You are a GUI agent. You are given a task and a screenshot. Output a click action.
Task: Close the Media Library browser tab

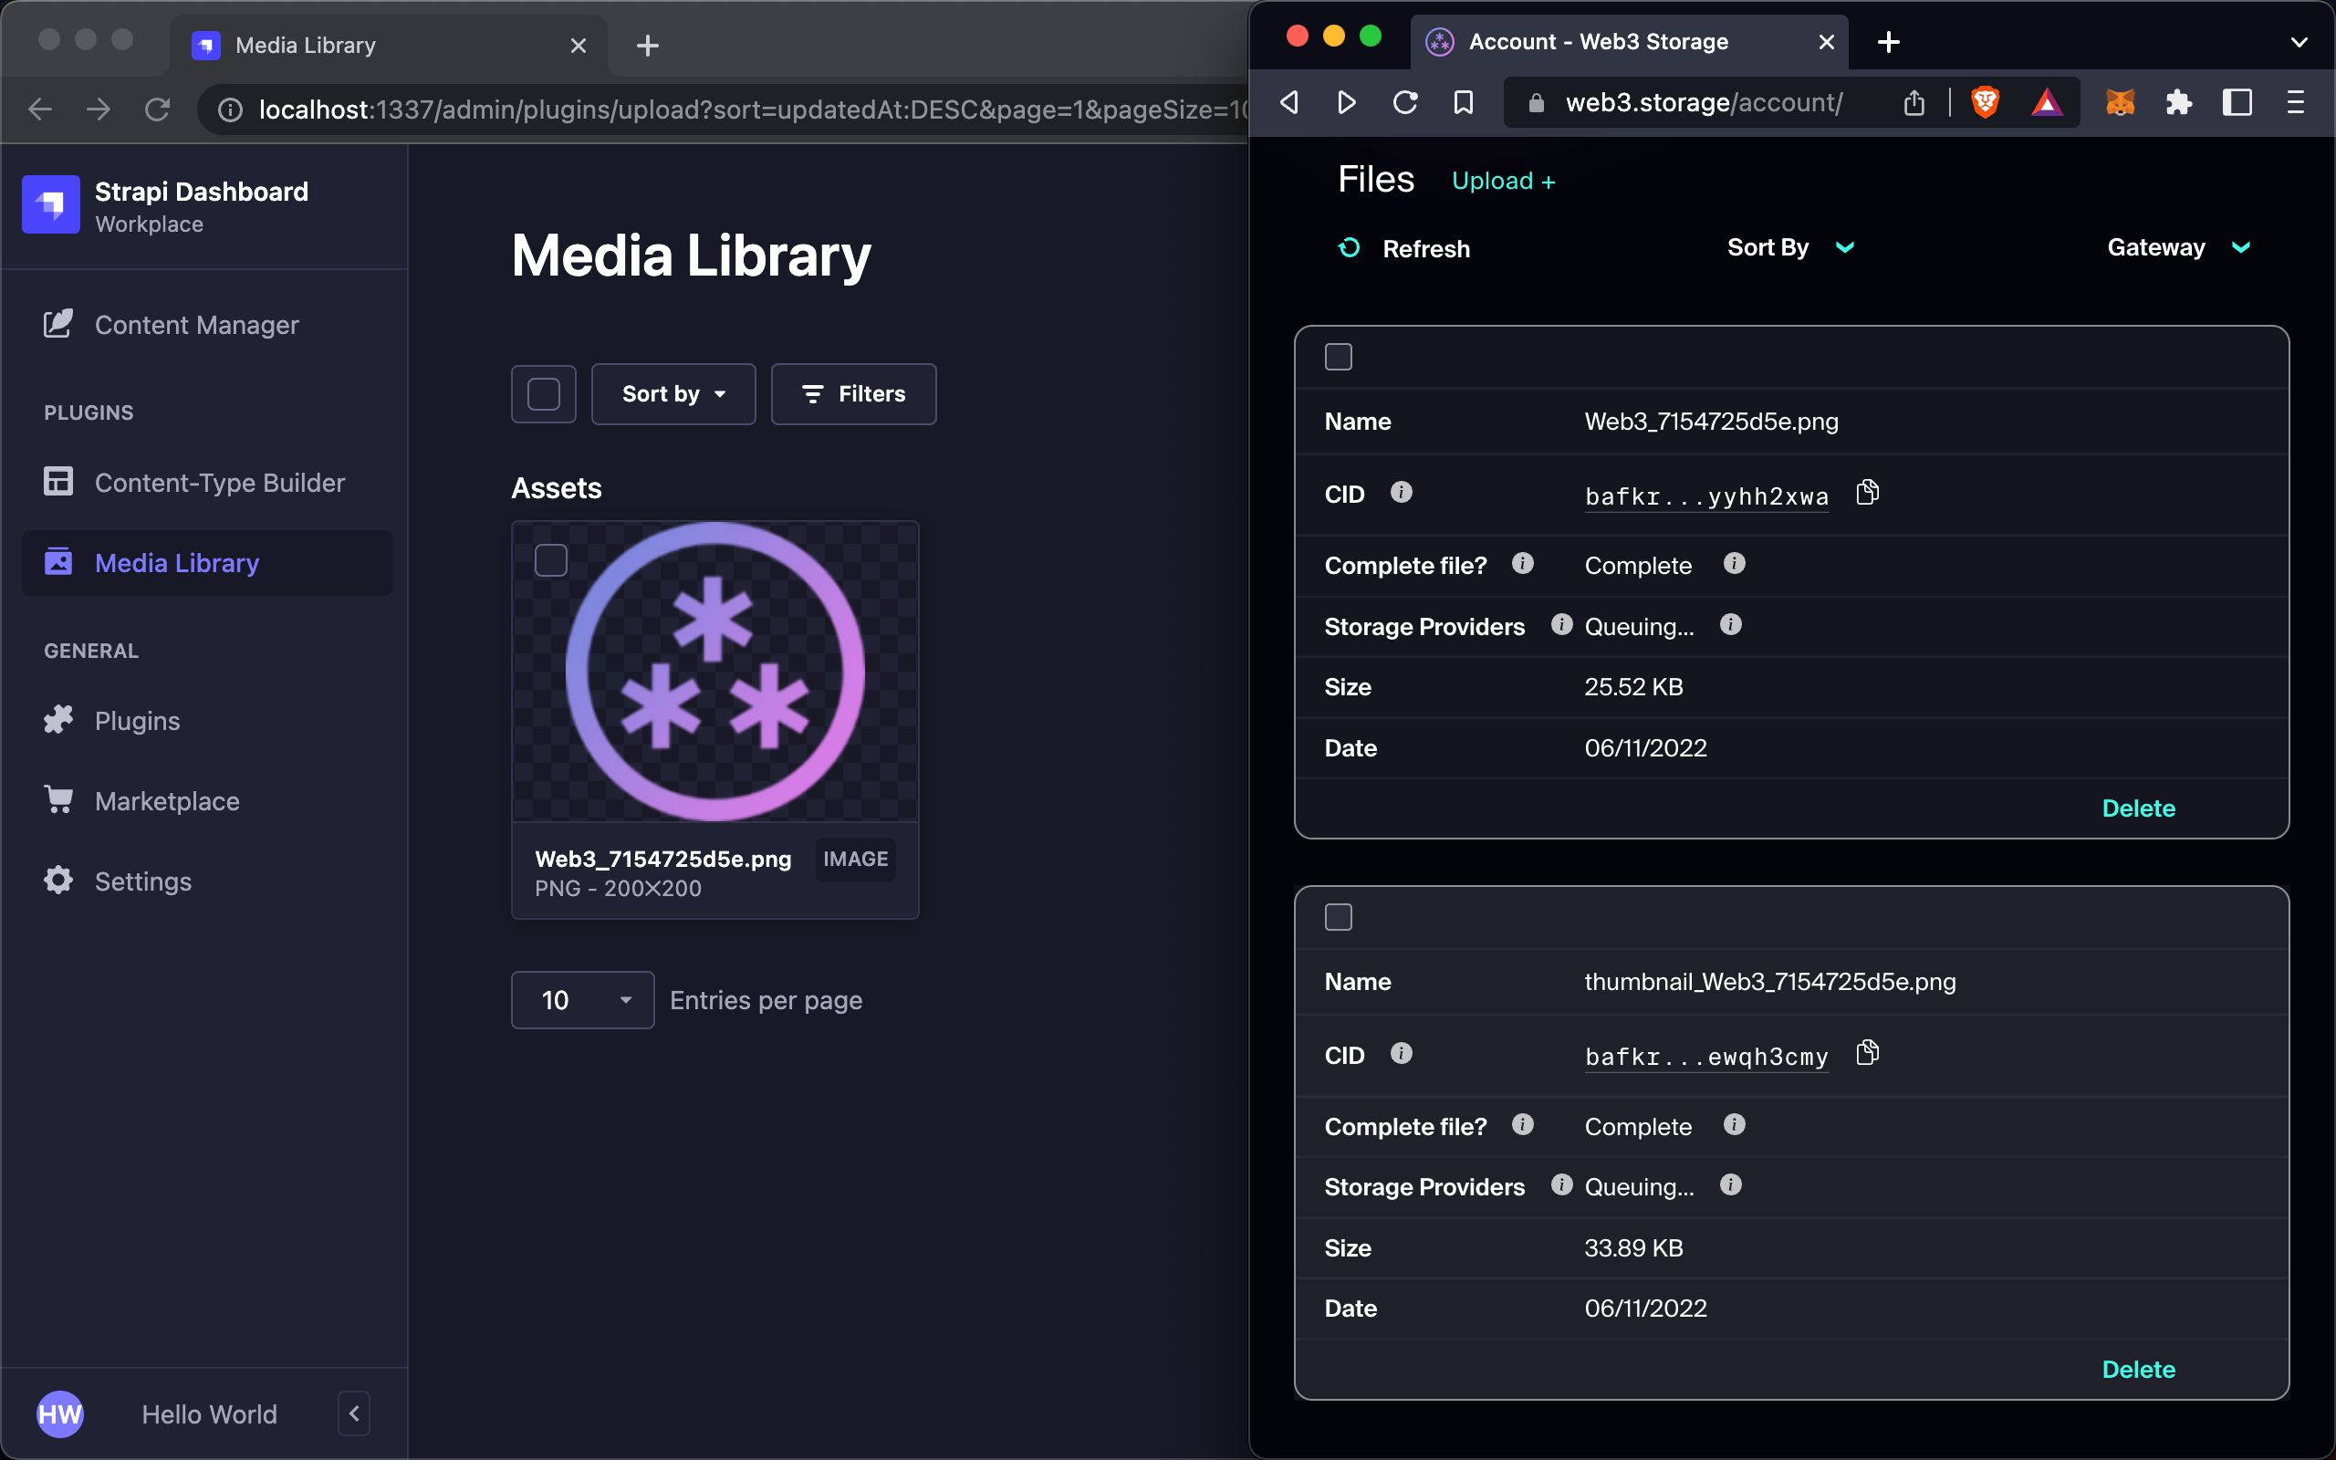pos(579,46)
